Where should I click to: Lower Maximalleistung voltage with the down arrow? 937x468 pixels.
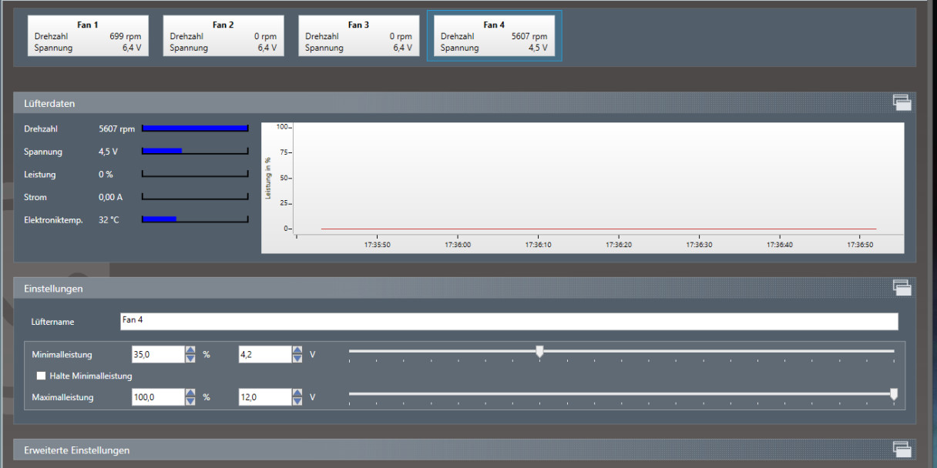pyautogui.click(x=297, y=402)
